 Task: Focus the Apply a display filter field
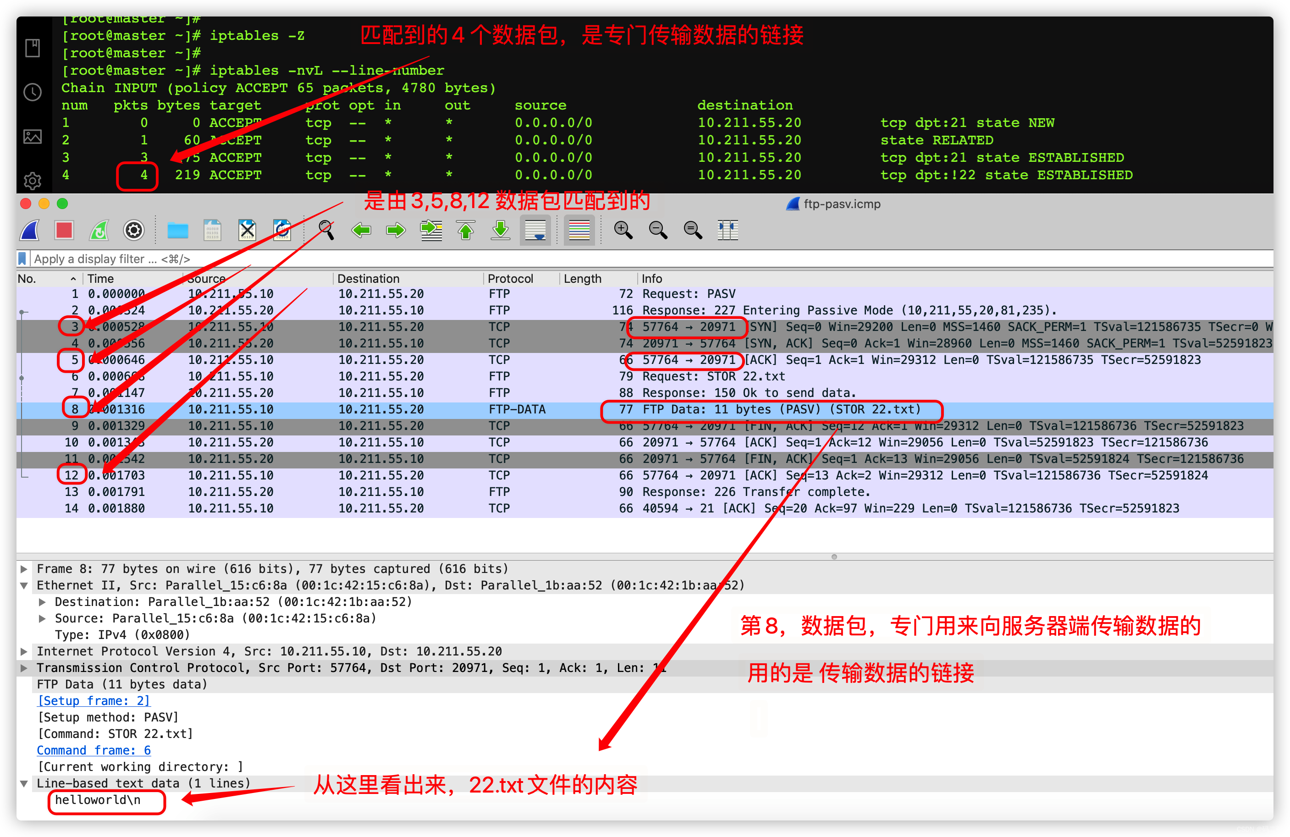(x=651, y=259)
